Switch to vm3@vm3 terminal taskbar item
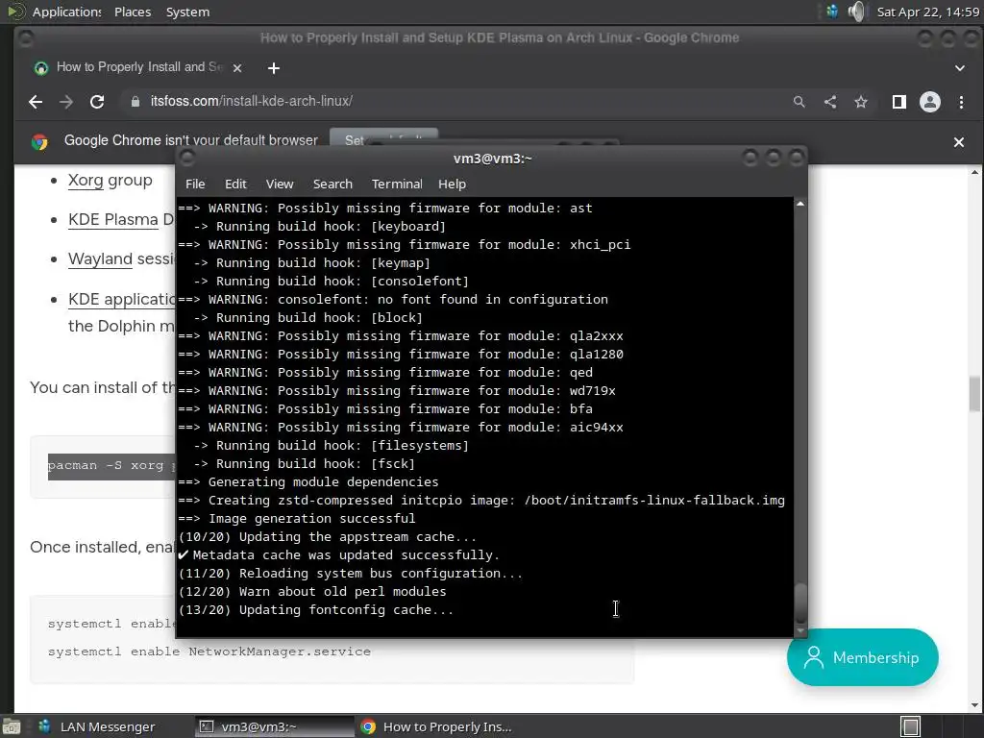This screenshot has height=738, width=984. click(274, 726)
